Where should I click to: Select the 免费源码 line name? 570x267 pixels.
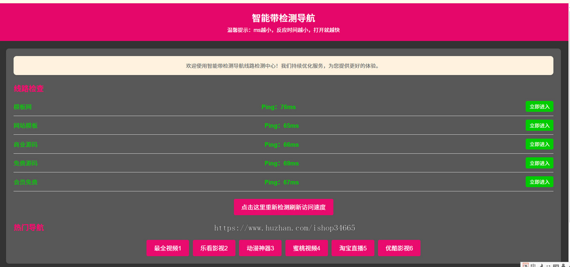coord(26,163)
